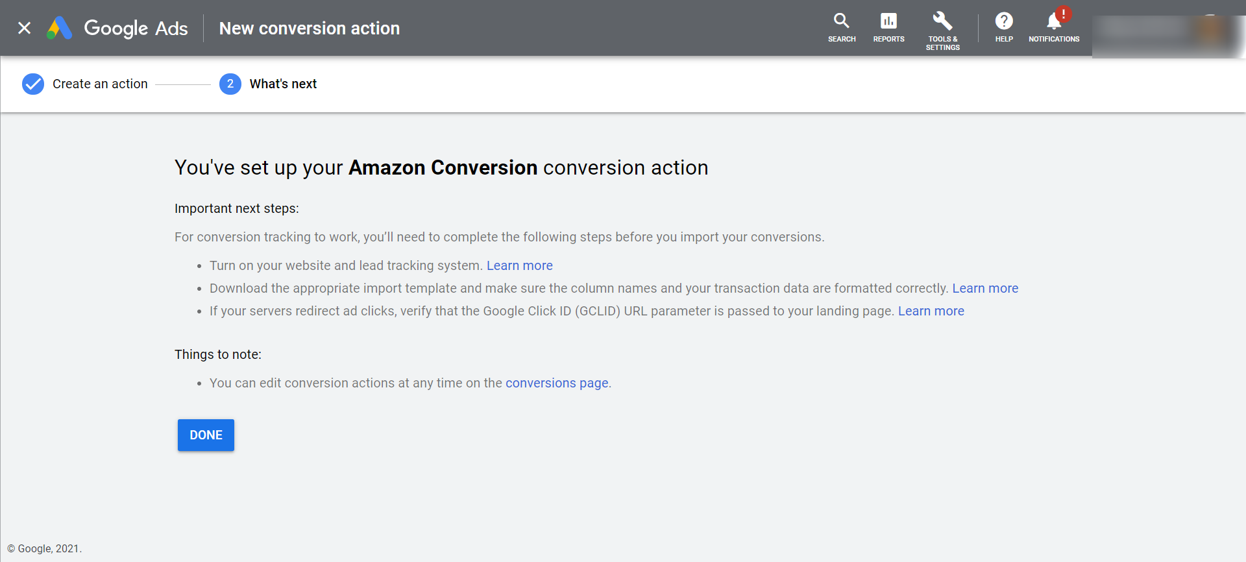Image resolution: width=1246 pixels, height=562 pixels.
Task: Open Learn more about lead tracking system
Action: 520,265
